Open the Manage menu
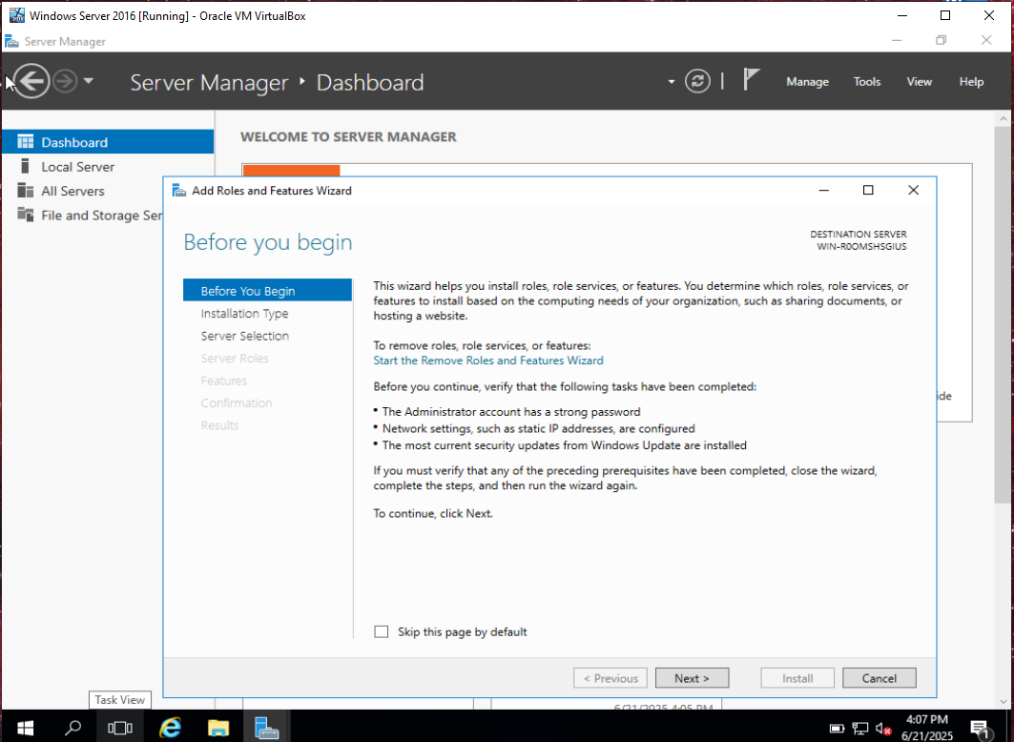 tap(807, 82)
